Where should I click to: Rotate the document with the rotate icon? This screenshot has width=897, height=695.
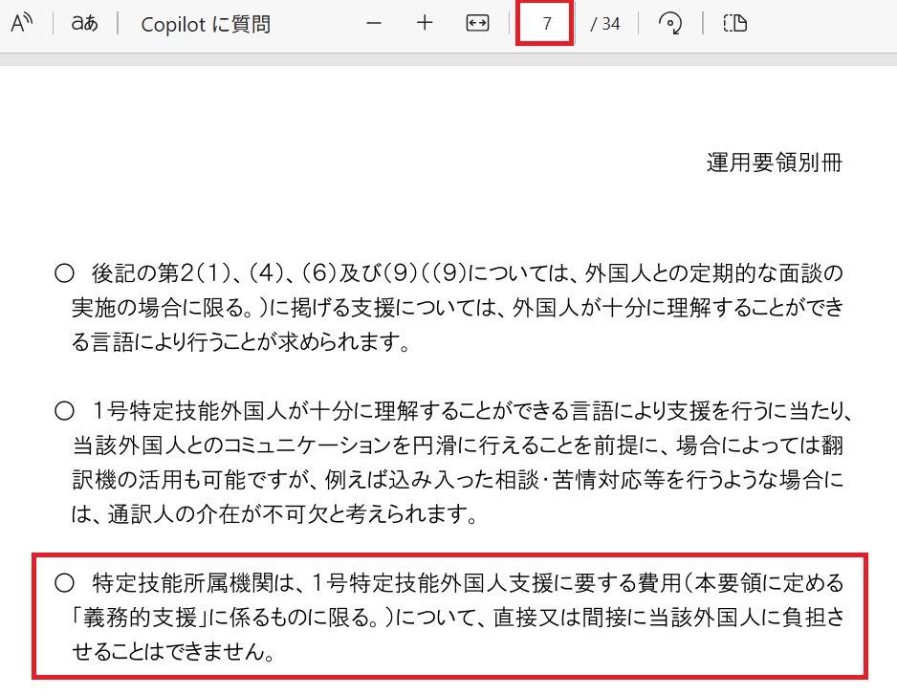point(669,23)
